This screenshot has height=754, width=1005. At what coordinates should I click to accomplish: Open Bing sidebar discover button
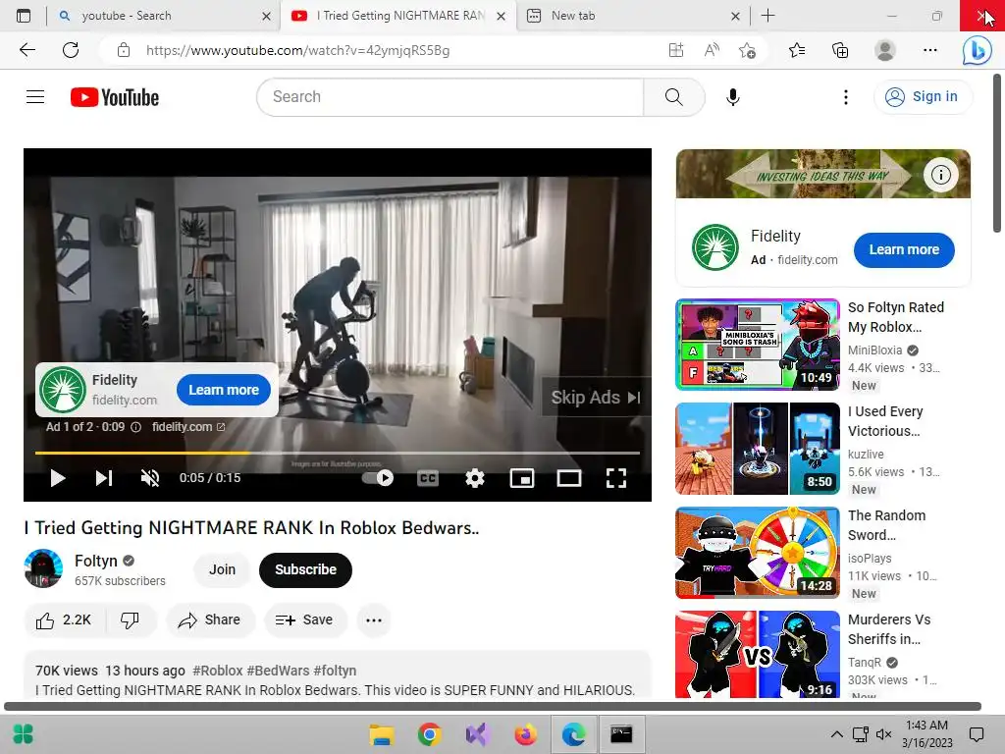pyautogui.click(x=977, y=50)
